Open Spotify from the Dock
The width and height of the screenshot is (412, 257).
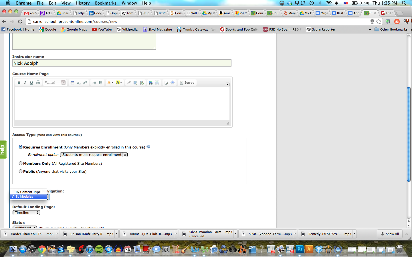coord(99,249)
